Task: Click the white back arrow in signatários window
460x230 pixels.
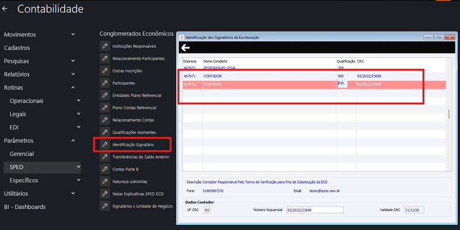Action: coord(185,48)
